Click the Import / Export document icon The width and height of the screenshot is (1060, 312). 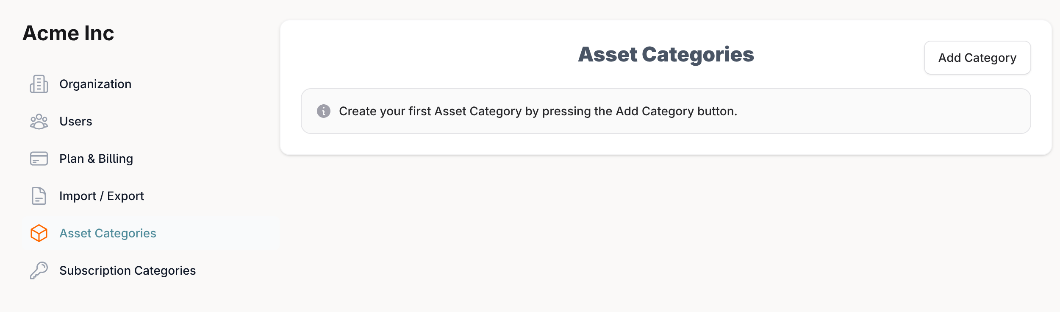(x=39, y=196)
